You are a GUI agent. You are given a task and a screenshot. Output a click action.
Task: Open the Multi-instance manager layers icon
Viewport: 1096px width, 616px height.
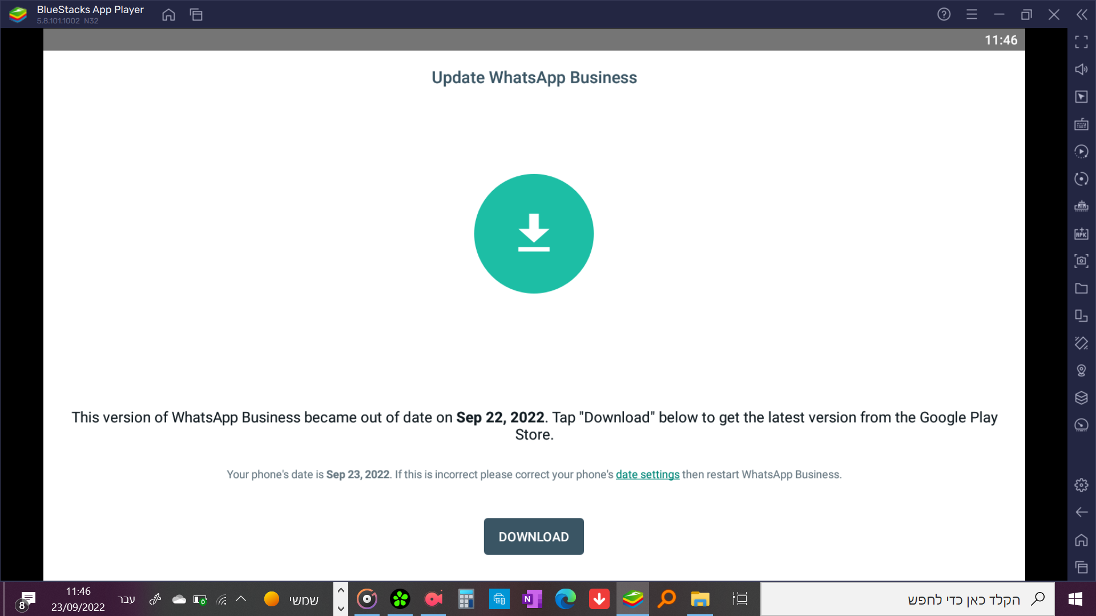1081,398
